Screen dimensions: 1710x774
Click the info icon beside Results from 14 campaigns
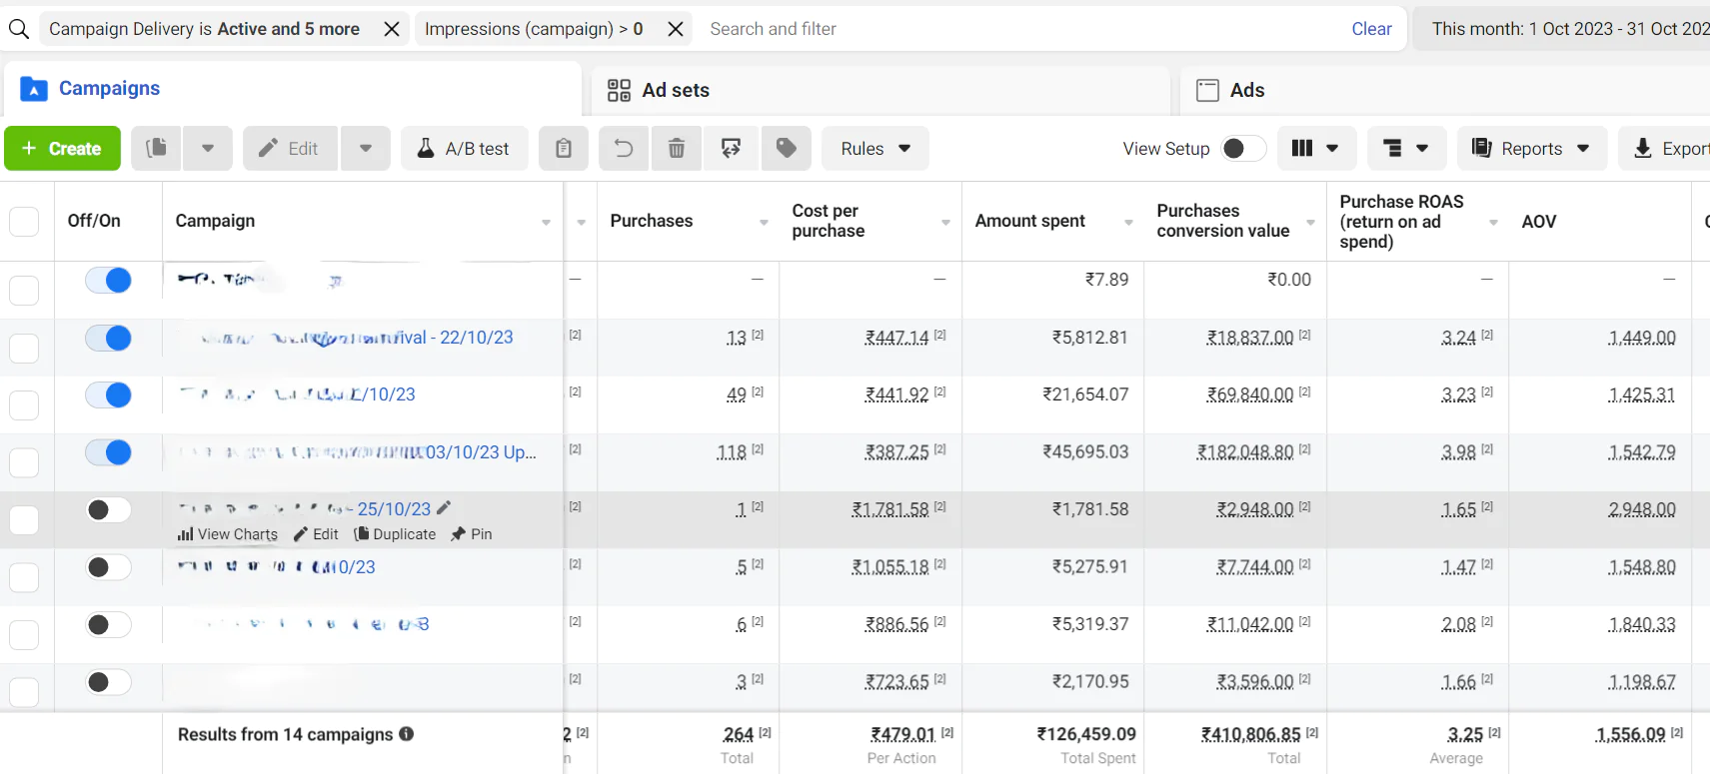[407, 734]
